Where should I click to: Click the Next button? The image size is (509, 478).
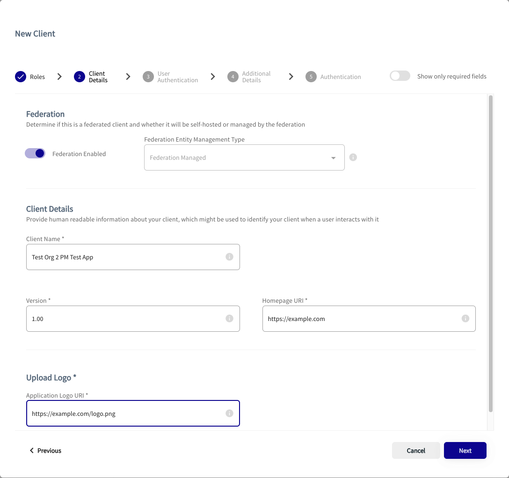click(465, 450)
